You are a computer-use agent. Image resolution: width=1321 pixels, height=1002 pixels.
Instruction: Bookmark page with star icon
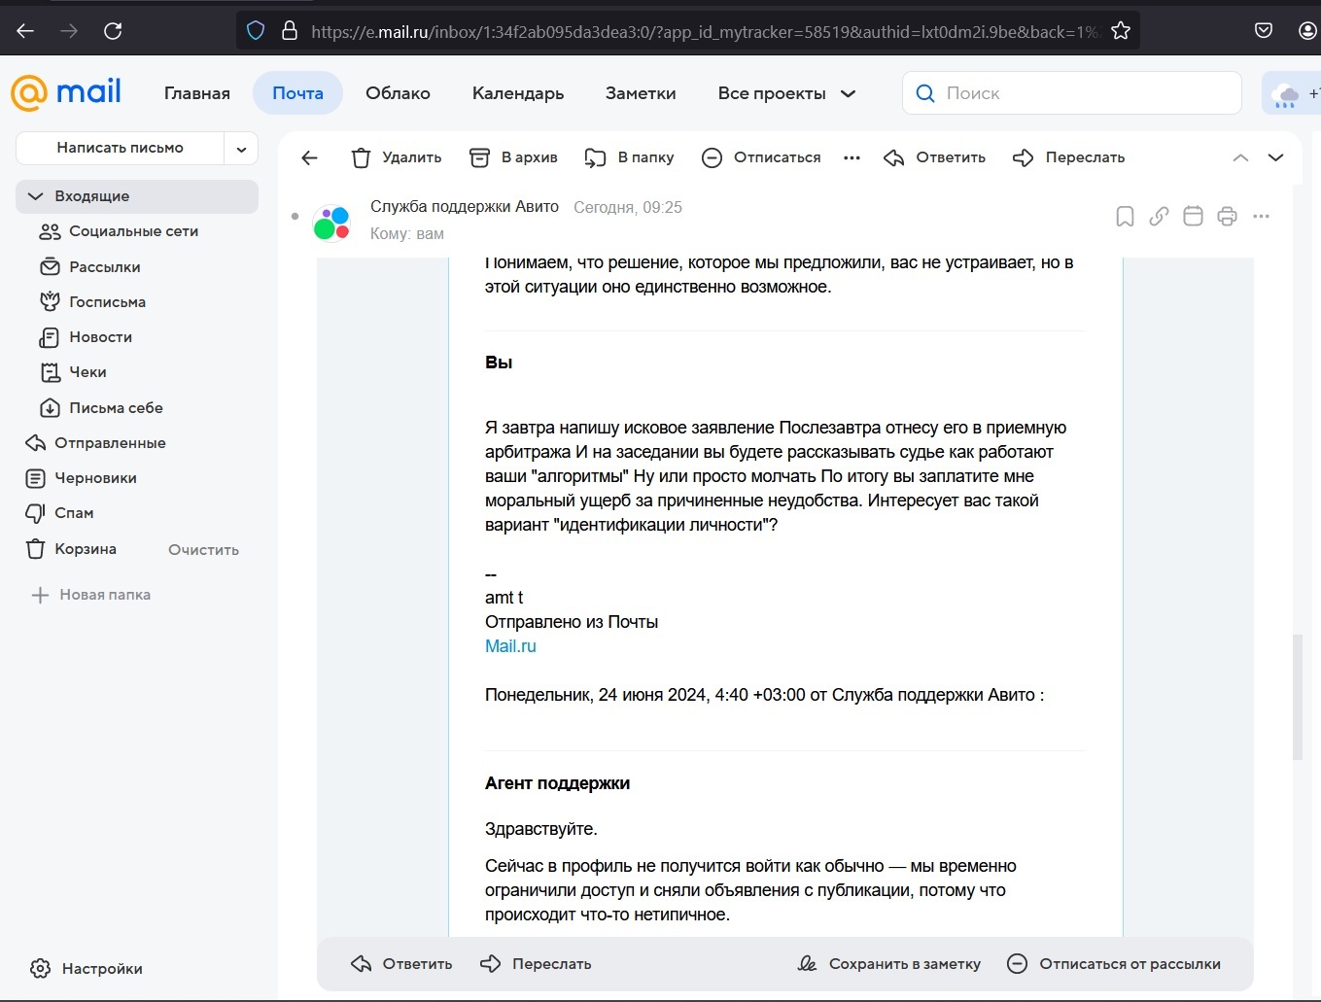click(1121, 31)
